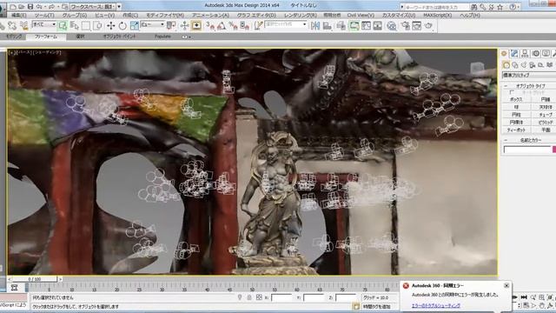Open the Rendered Frame Window
This screenshot has height=313, width=556.
coord(417,25)
